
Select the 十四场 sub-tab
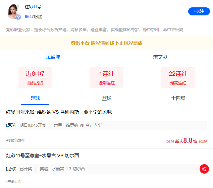[x=178, y=98]
